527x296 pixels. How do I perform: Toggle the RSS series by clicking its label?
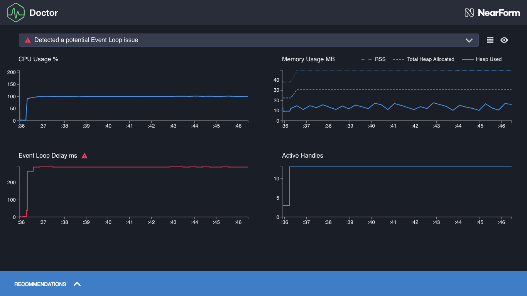click(x=381, y=59)
